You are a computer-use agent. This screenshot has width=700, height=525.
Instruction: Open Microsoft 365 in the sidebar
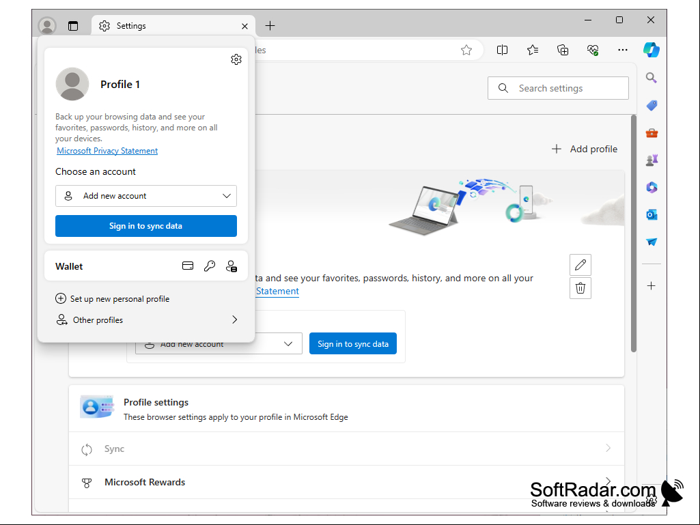point(652,188)
